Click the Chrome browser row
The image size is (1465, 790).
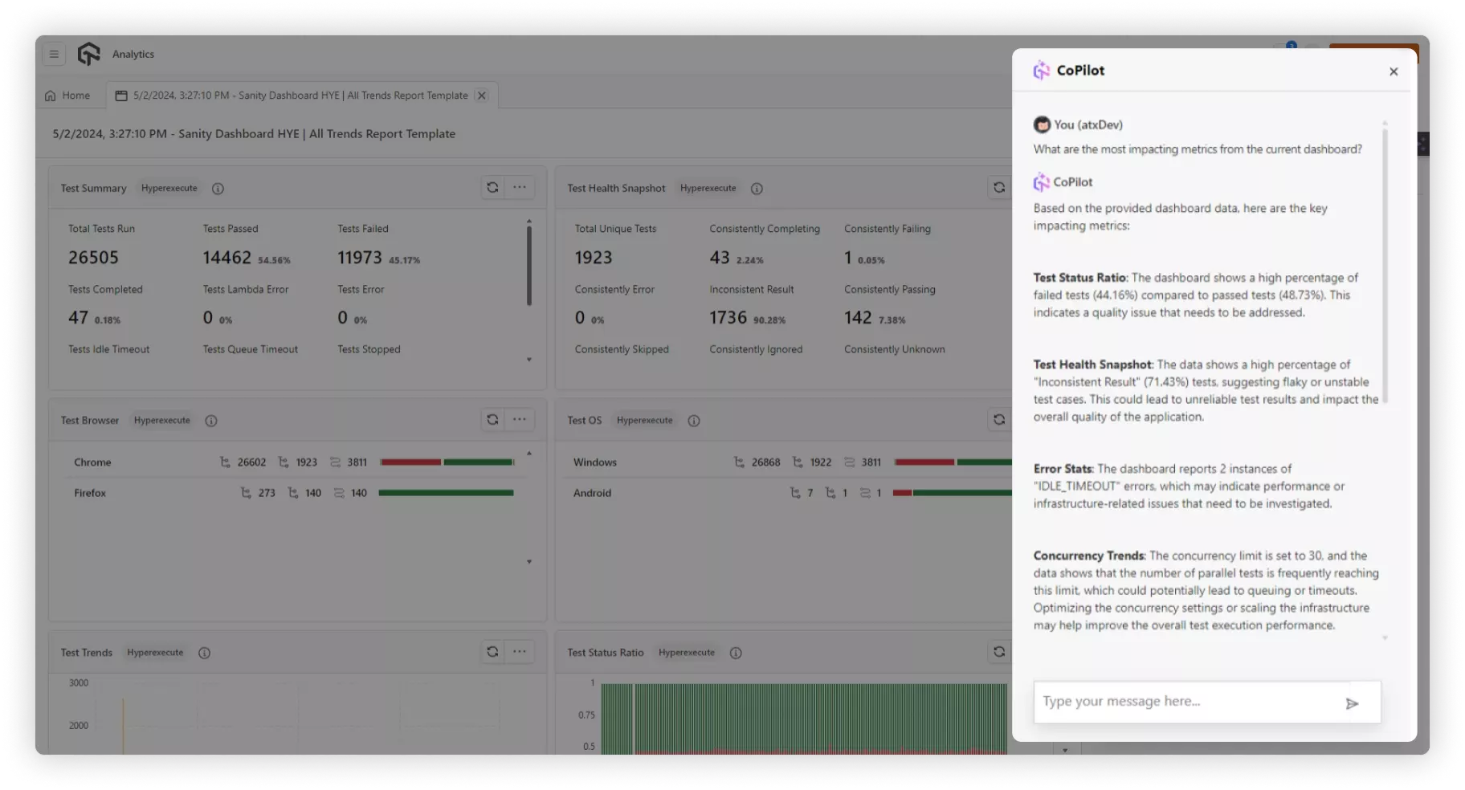[93, 462]
